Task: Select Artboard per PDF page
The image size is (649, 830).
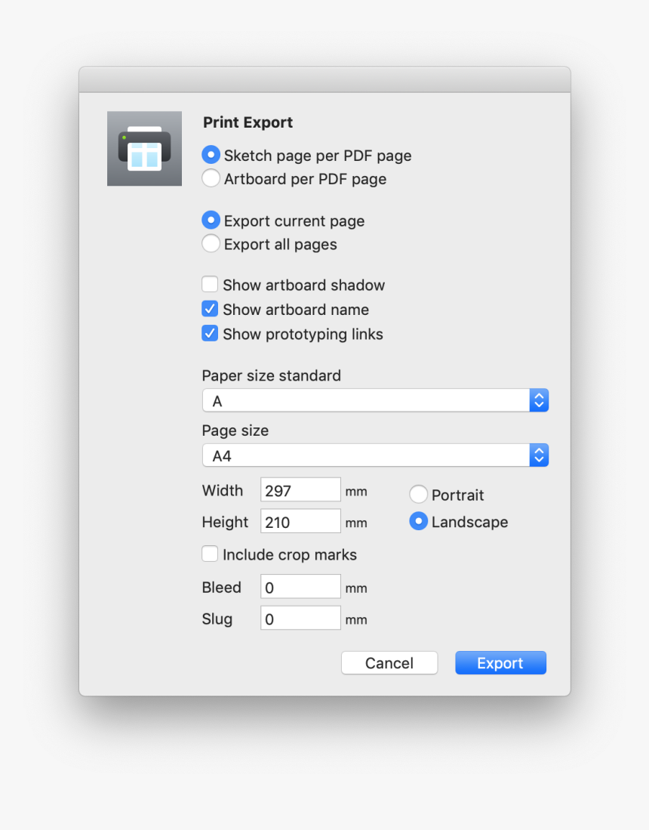Action: click(211, 178)
